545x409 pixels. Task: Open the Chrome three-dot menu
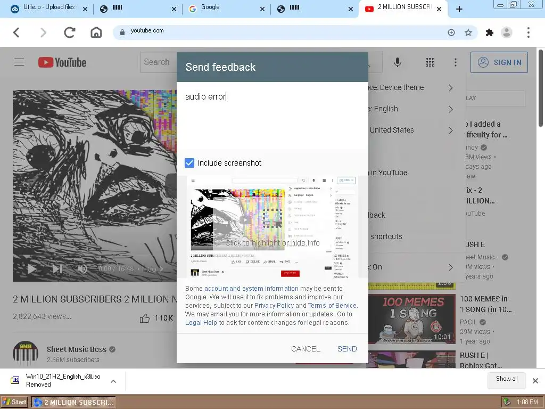[x=529, y=32]
